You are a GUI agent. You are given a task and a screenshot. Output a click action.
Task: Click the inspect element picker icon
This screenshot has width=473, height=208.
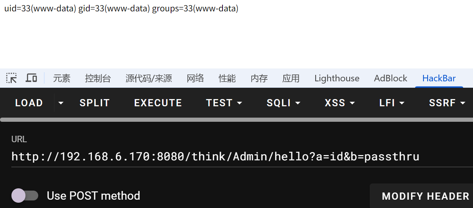point(12,78)
